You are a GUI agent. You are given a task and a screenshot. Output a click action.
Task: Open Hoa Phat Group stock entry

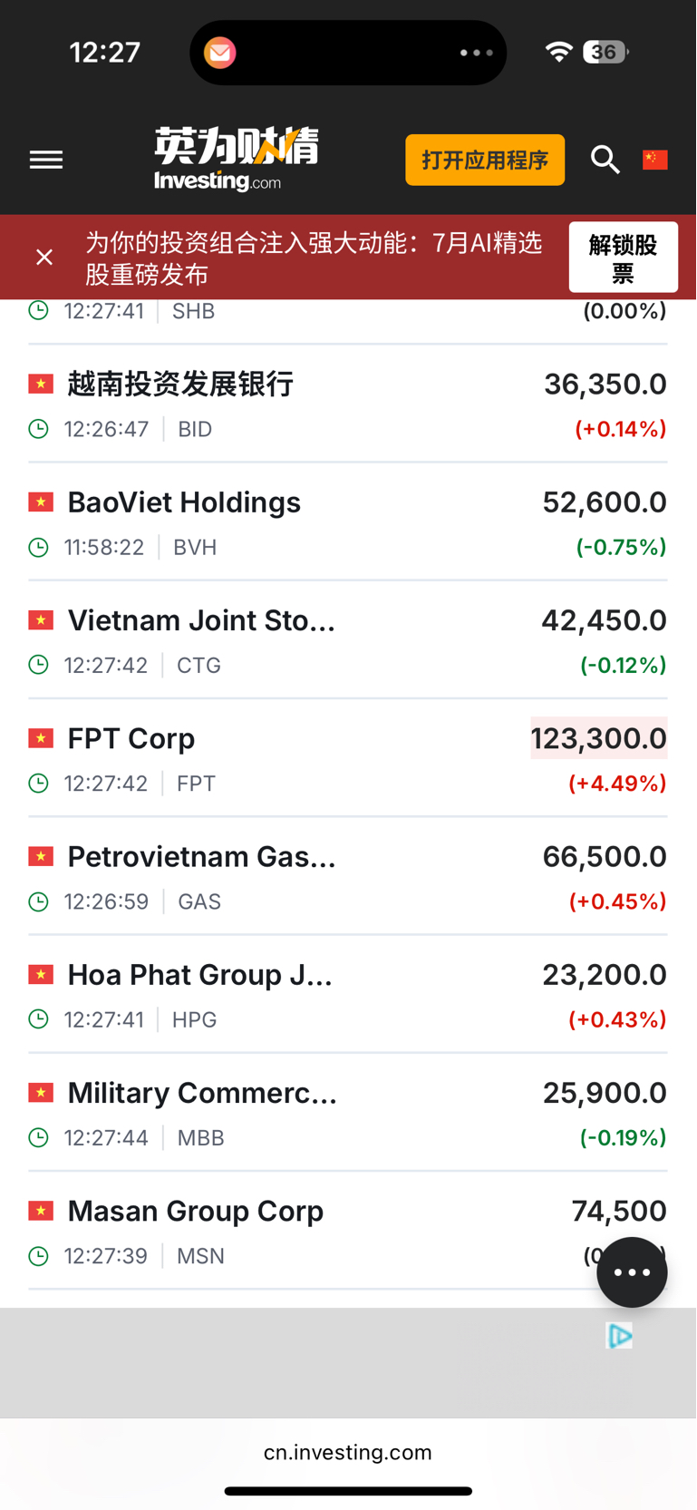tap(348, 994)
